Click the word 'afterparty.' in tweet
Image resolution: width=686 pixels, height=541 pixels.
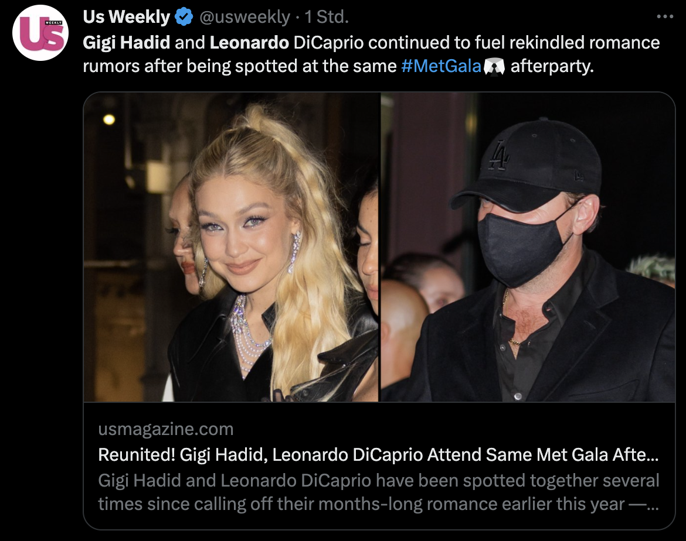(x=552, y=66)
